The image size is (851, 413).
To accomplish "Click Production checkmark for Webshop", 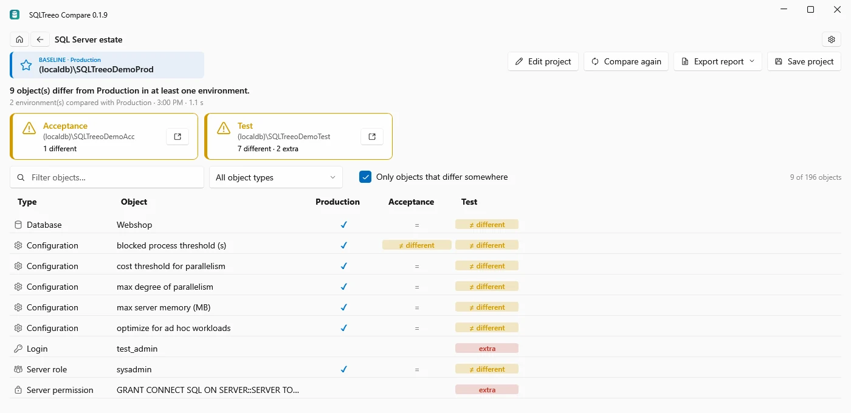I will [x=343, y=225].
